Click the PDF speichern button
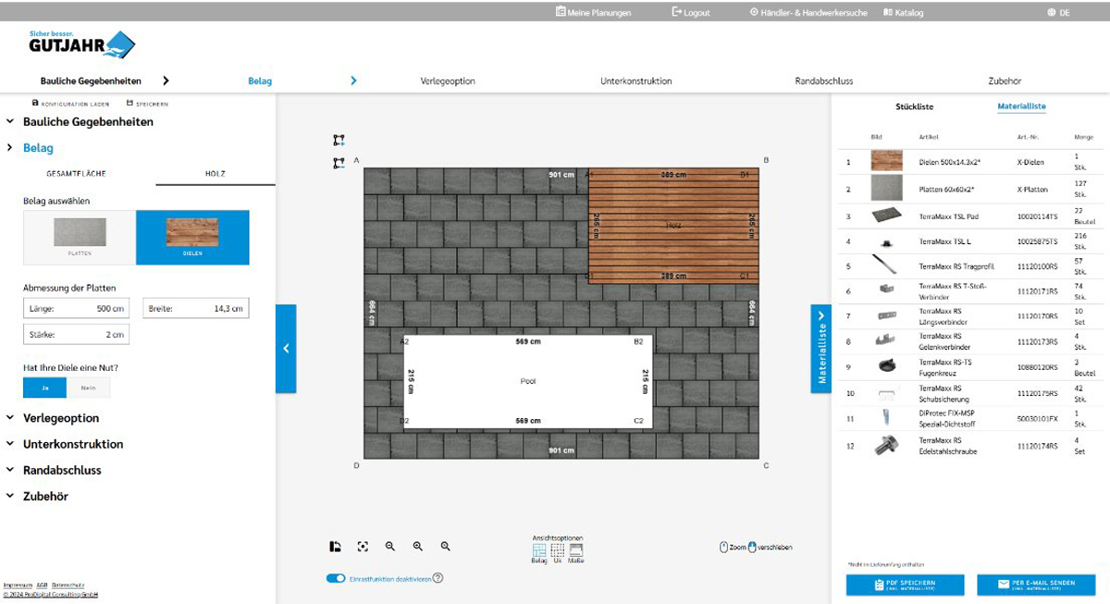Viewport: 1110px width, 604px height. click(905, 585)
